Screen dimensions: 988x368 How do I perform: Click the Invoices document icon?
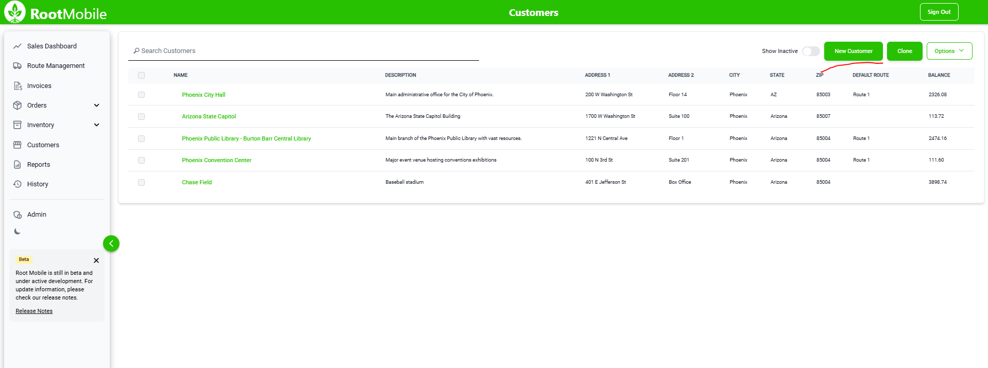pos(18,86)
